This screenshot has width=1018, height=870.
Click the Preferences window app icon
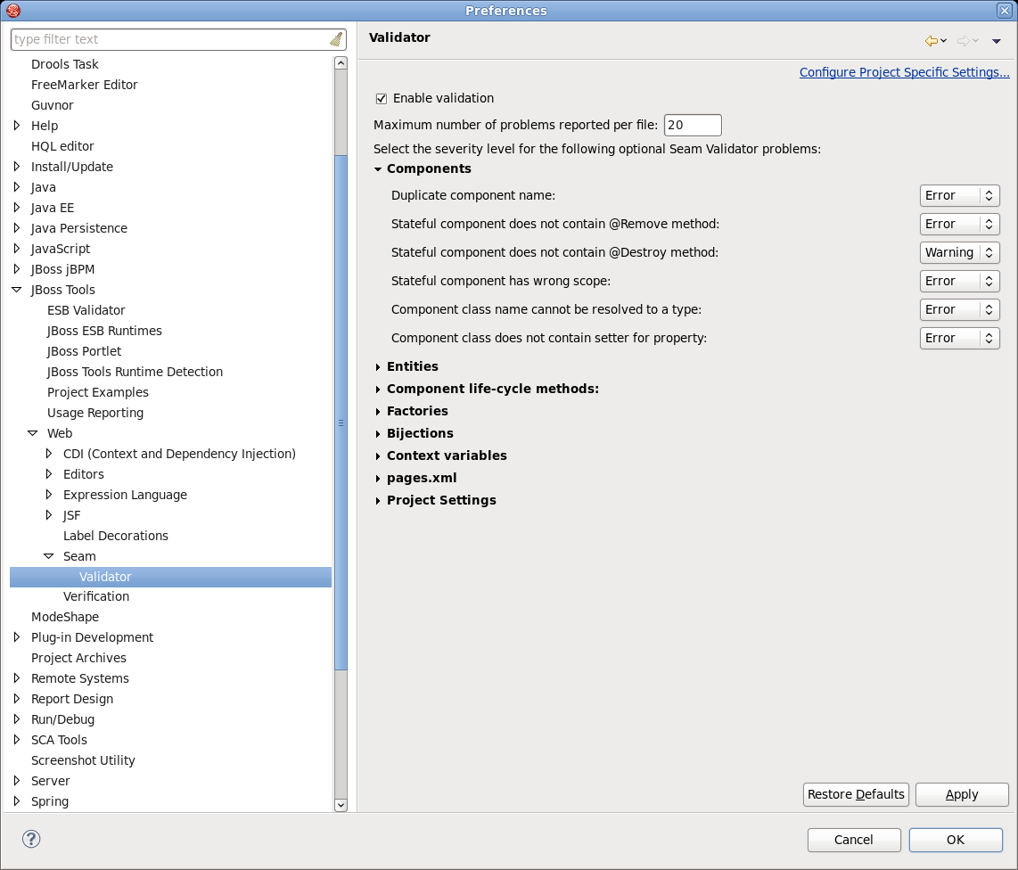tap(12, 11)
